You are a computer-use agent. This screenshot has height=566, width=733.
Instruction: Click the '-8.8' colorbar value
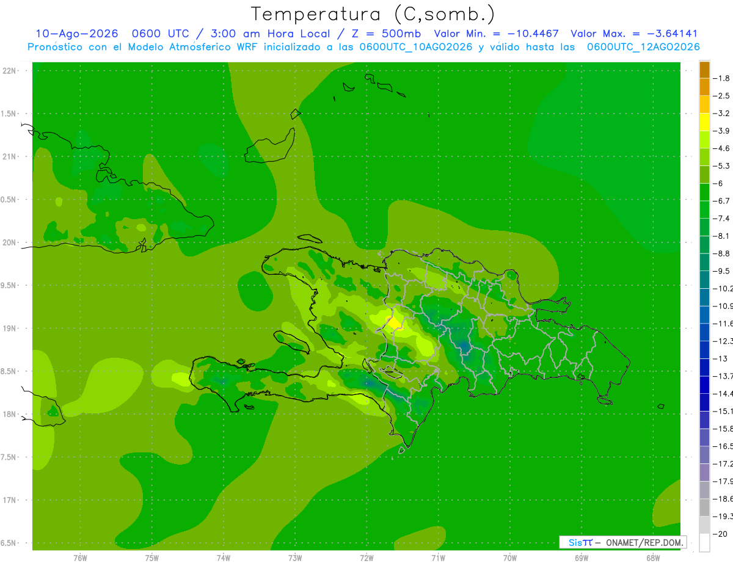[721, 253]
